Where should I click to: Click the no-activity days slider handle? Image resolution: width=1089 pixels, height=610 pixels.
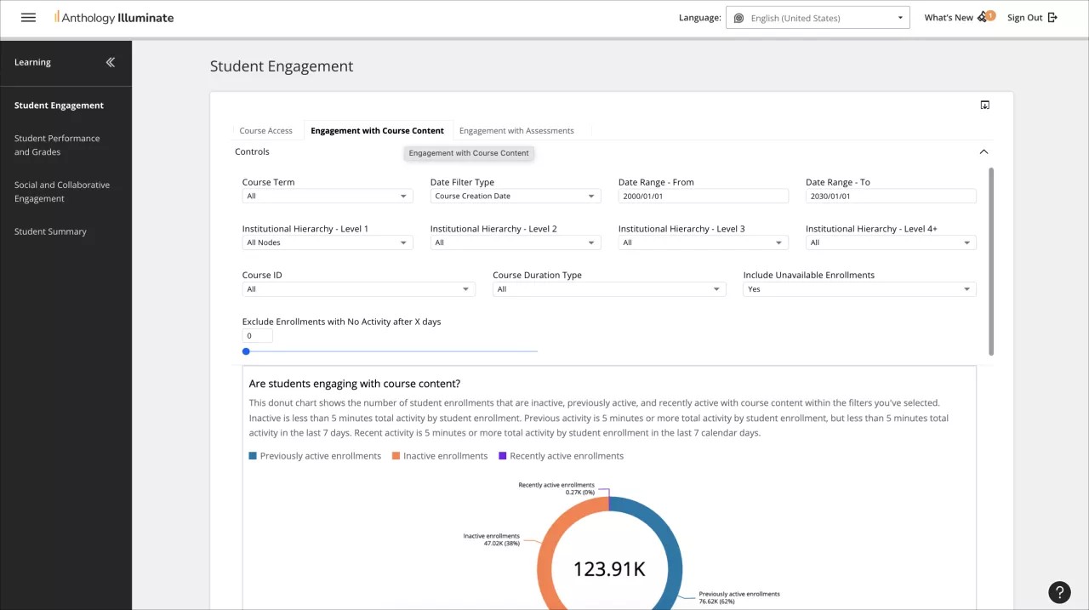point(246,351)
